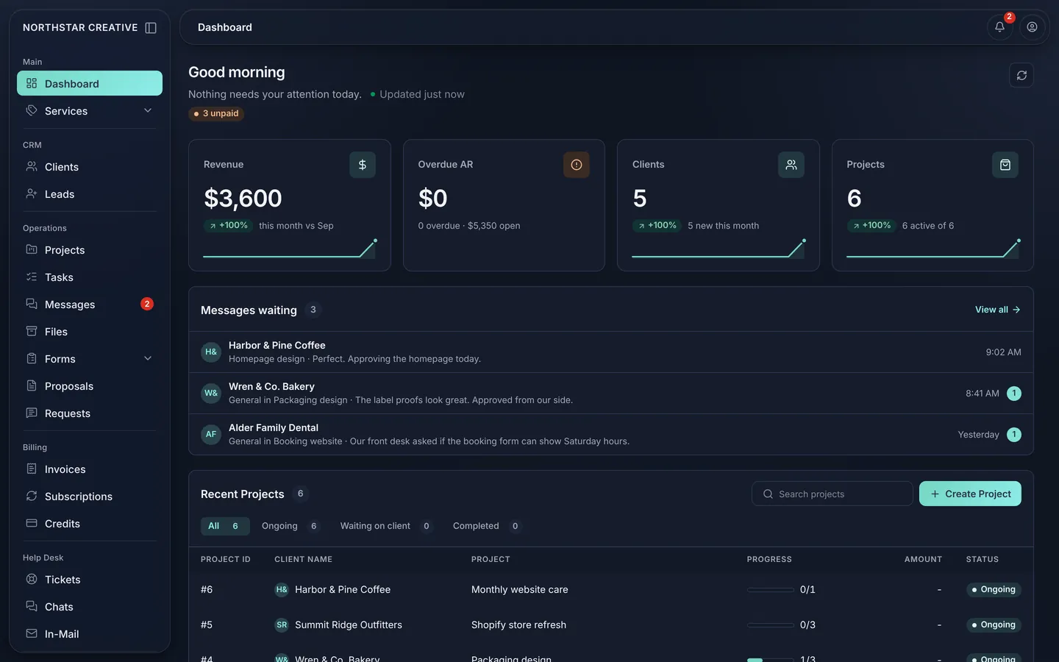The height and width of the screenshot is (662, 1059).
Task: Click the 3 unpaid badge
Action: tap(216, 114)
